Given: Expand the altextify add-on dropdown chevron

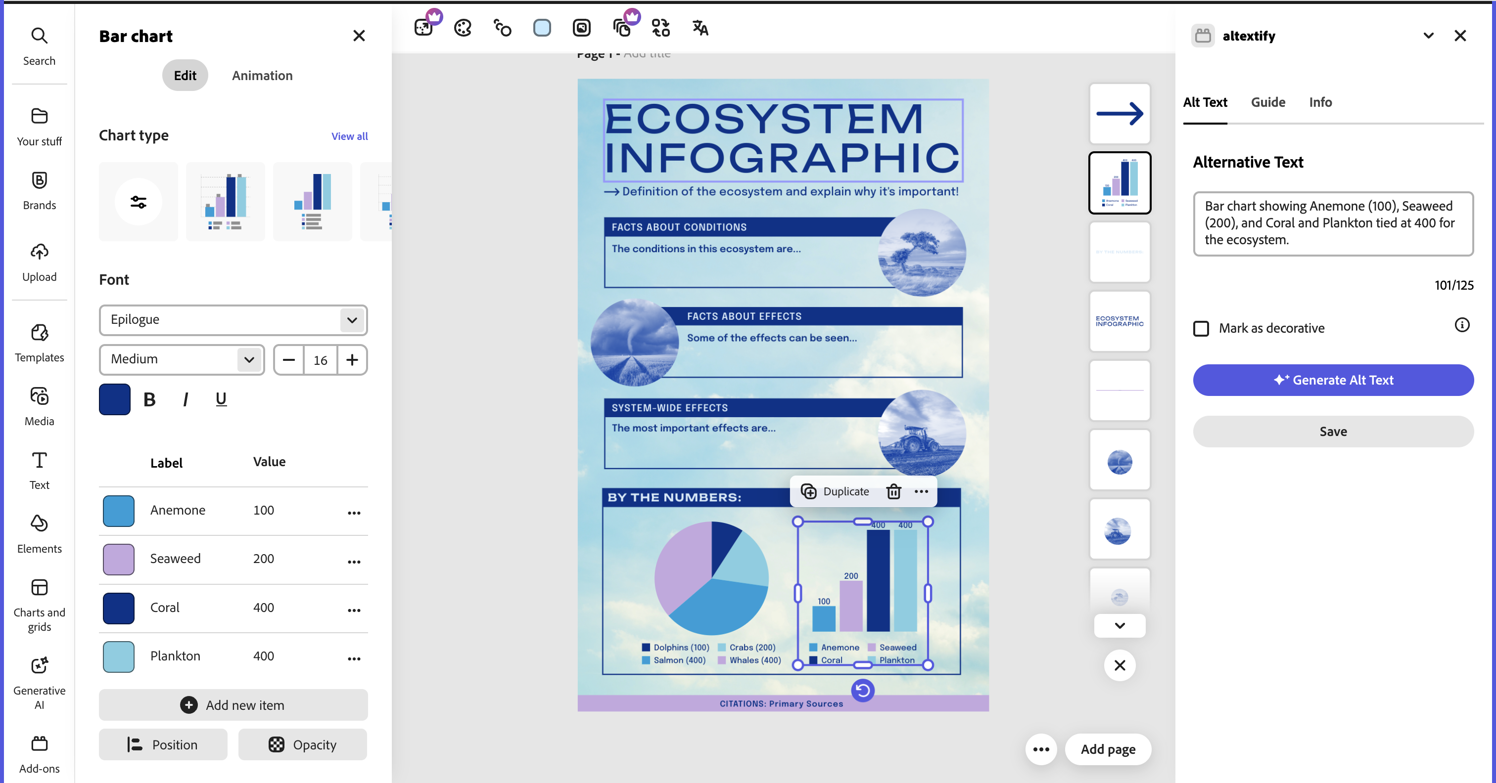Looking at the screenshot, I should coord(1428,36).
